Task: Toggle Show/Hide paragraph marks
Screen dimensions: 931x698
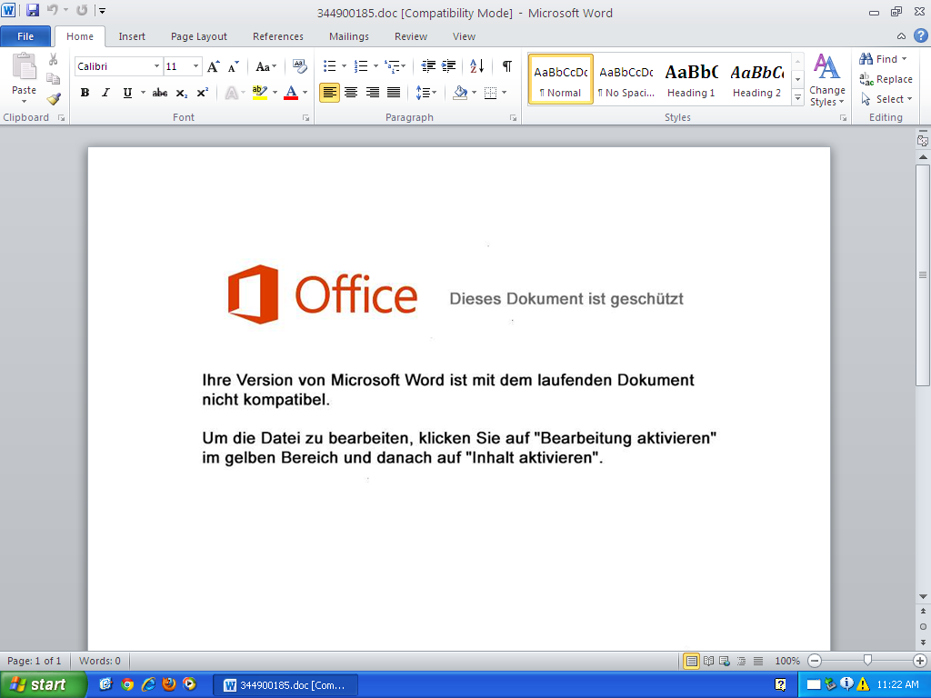Action: click(x=507, y=65)
